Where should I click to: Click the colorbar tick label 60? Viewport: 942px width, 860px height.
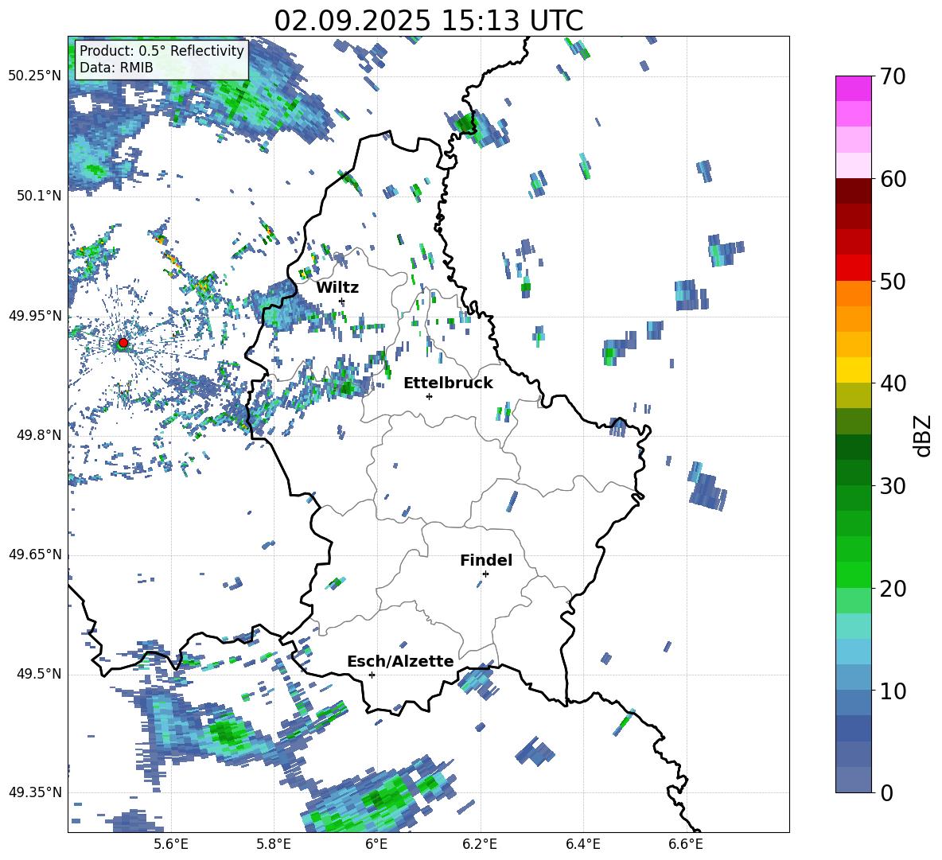[893, 179]
